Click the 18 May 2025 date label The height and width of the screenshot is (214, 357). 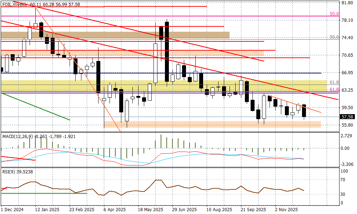coord(150,209)
